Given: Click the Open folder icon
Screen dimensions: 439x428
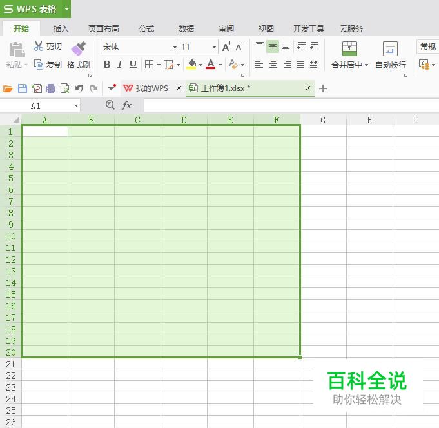Looking at the screenshot, I should (x=8, y=88).
